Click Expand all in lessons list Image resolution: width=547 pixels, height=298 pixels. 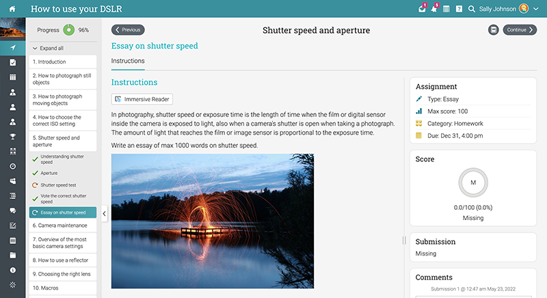(x=48, y=48)
